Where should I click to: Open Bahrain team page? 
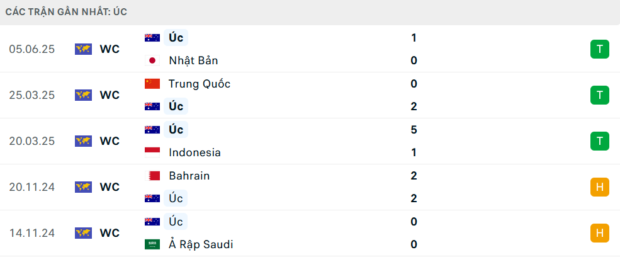(189, 175)
